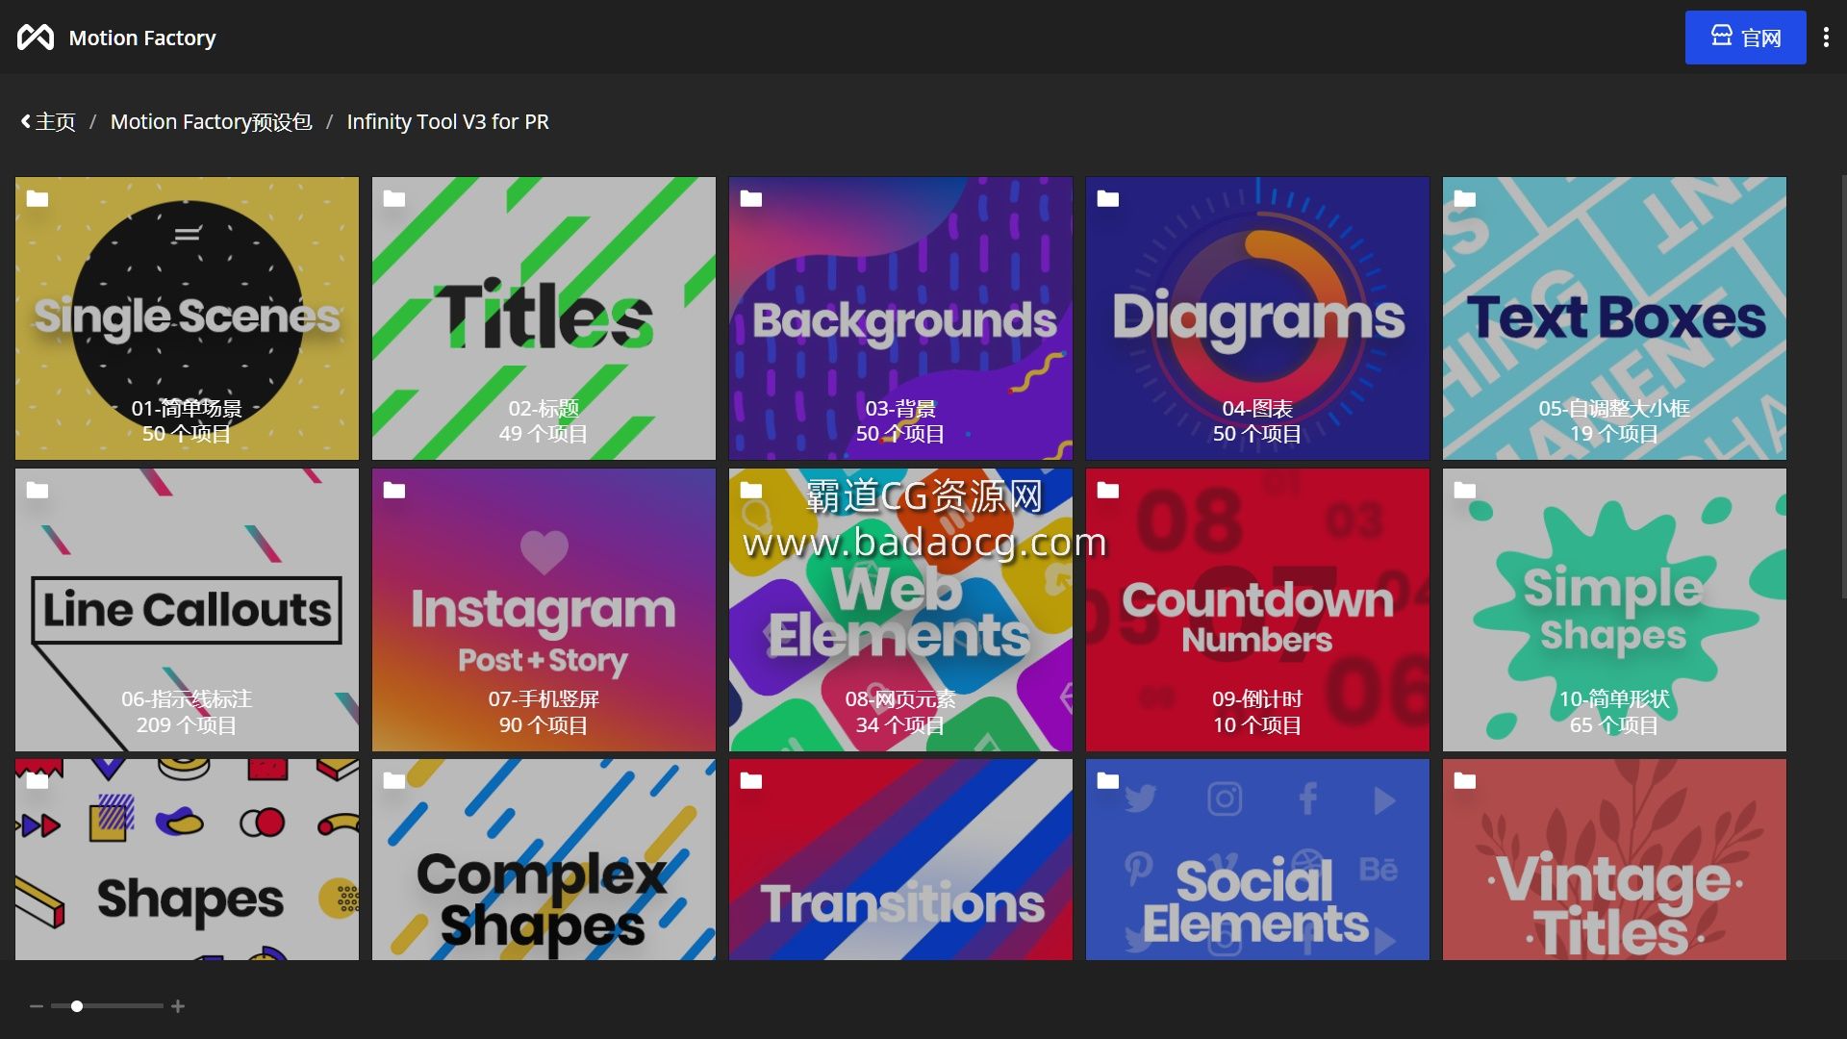Click folder icon on Transitions tile
The height and width of the screenshot is (1039, 1847).
coord(750,781)
